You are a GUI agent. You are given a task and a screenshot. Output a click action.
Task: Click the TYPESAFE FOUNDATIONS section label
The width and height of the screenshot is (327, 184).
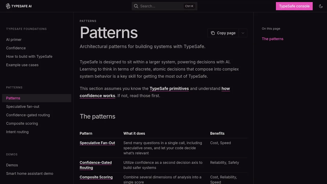(x=26, y=29)
